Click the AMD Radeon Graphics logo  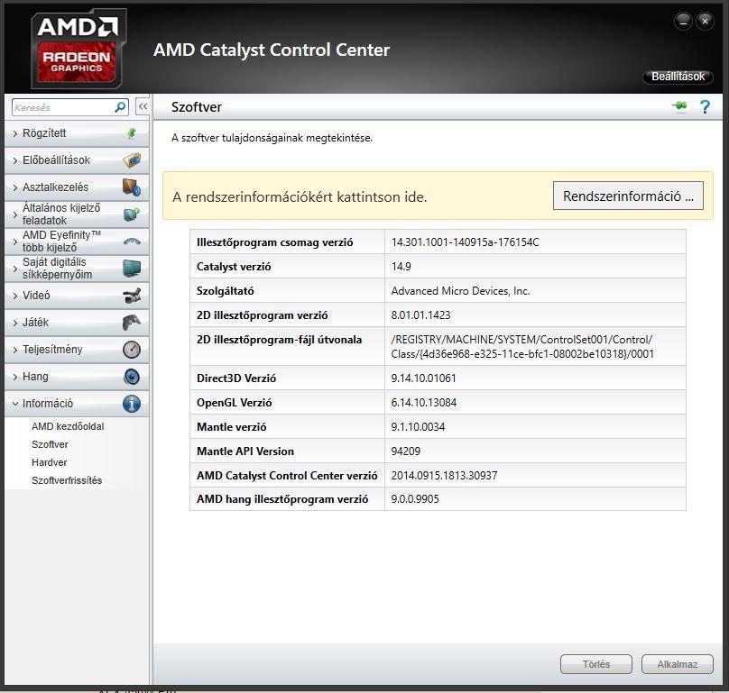(x=78, y=49)
